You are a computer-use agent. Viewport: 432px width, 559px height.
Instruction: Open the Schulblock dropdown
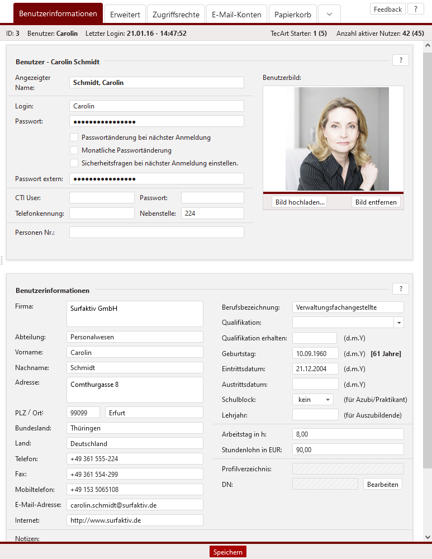click(312, 400)
